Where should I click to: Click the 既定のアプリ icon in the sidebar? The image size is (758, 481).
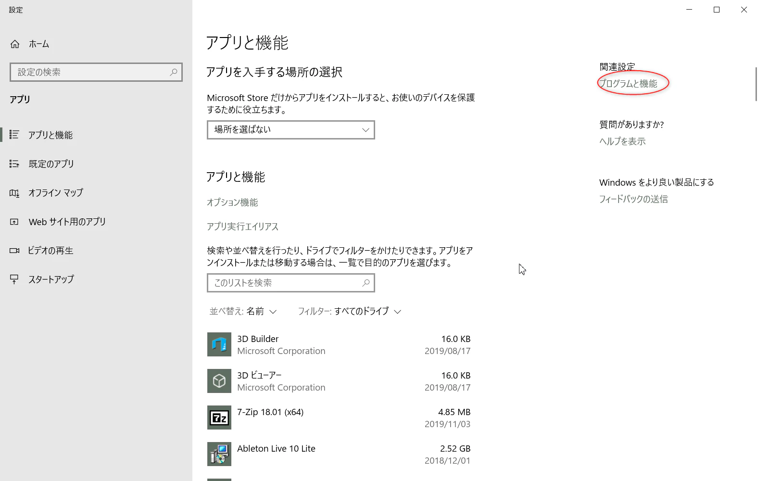14,164
